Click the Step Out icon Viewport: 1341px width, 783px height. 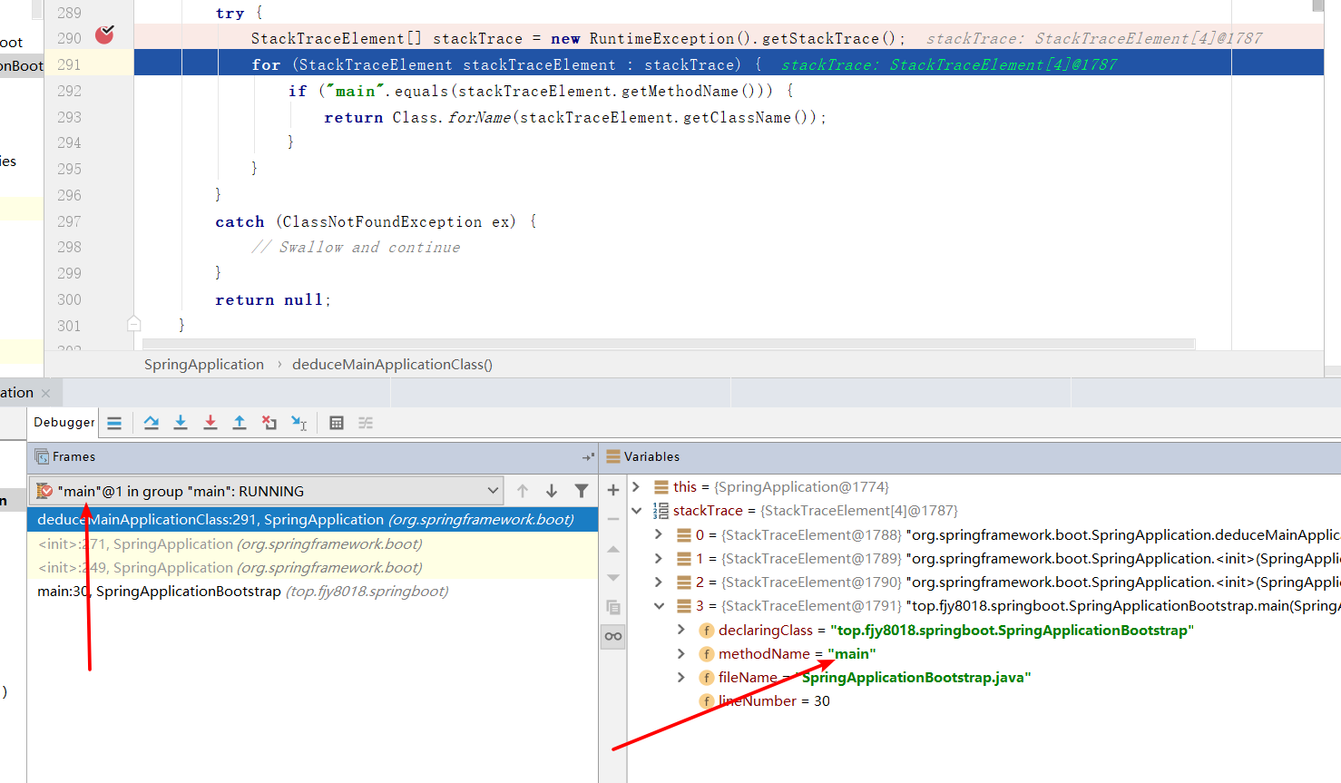(x=240, y=423)
